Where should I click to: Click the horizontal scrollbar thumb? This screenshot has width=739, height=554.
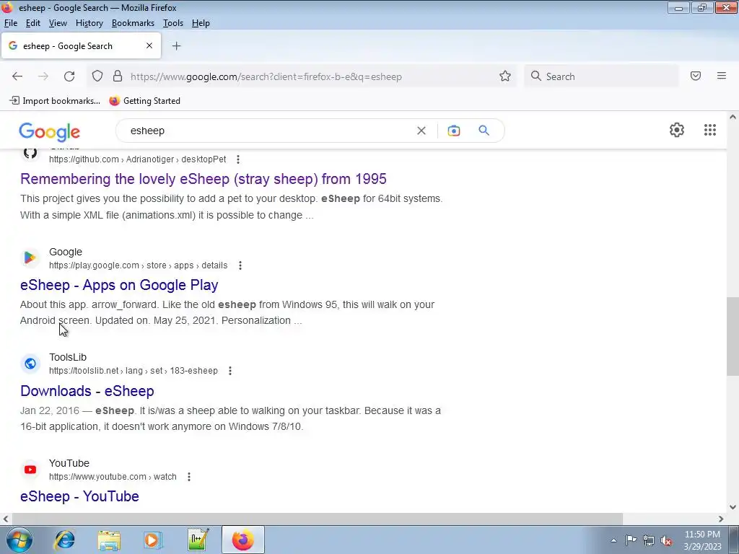coord(318,519)
